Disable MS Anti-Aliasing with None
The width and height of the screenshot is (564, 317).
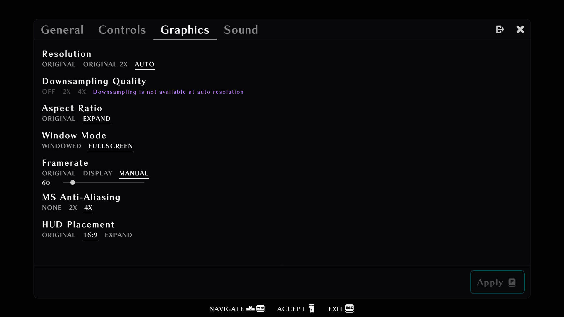pos(52,208)
